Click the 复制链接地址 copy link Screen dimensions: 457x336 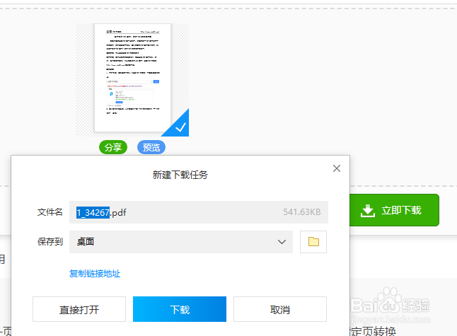pos(95,274)
